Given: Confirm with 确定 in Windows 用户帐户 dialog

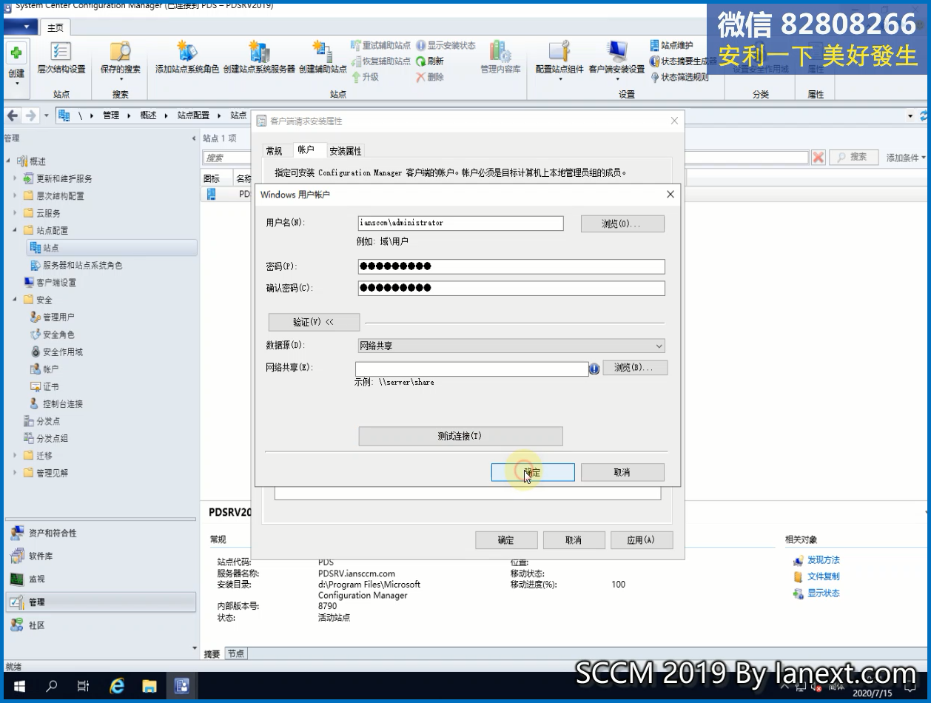Looking at the screenshot, I should pos(533,472).
